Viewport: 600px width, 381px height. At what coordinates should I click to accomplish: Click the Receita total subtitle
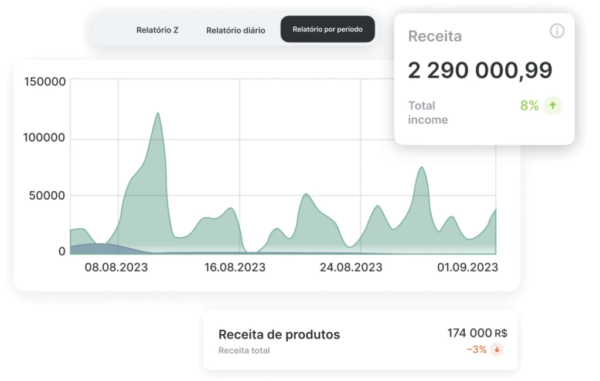[x=244, y=351]
